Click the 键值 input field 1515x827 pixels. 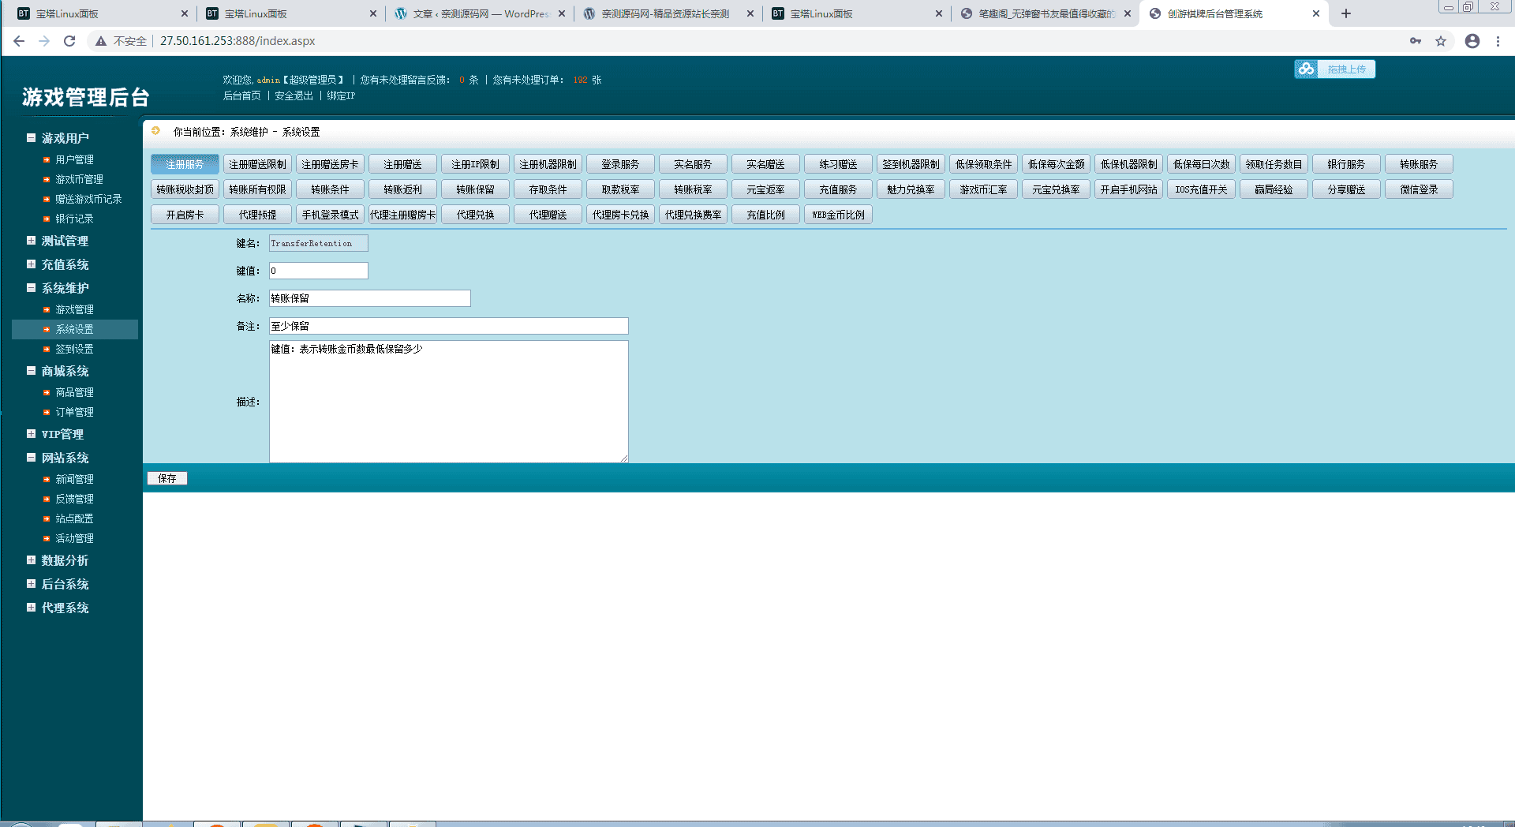click(x=319, y=271)
